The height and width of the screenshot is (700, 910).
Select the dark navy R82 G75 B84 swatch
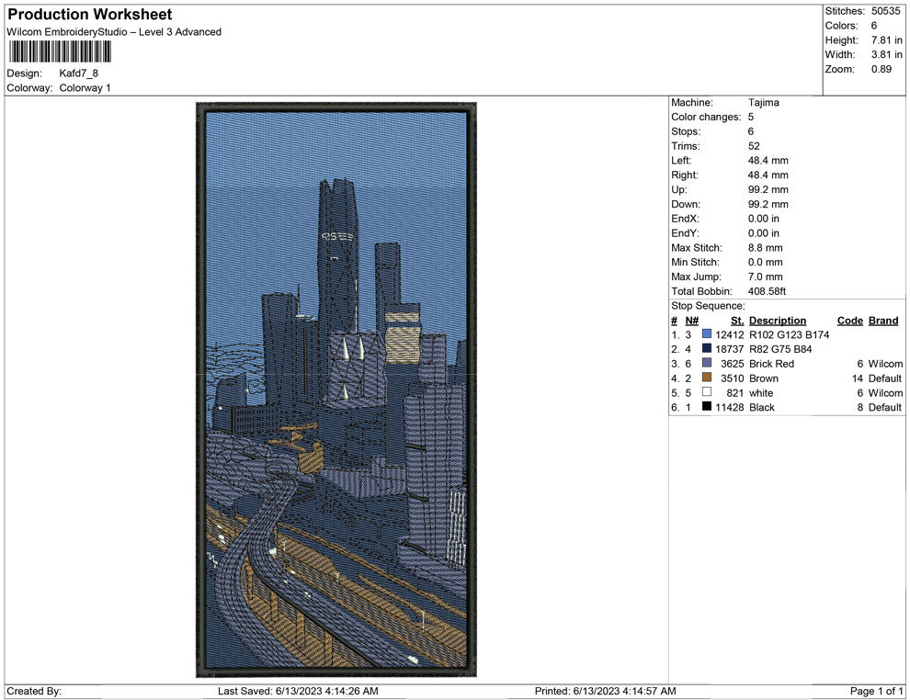pos(707,349)
